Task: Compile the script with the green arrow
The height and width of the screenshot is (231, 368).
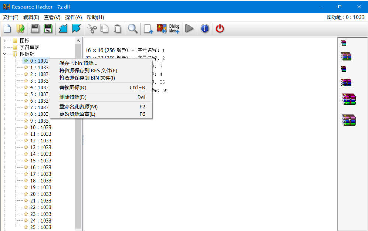Action: tap(189, 28)
